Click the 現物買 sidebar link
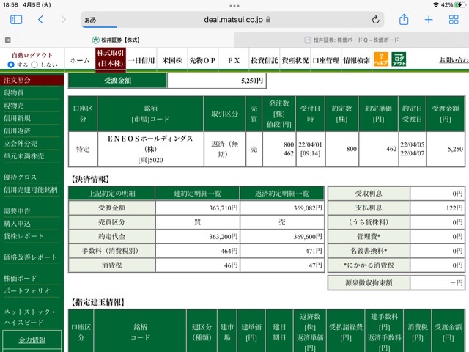469x352 pixels. point(14,93)
